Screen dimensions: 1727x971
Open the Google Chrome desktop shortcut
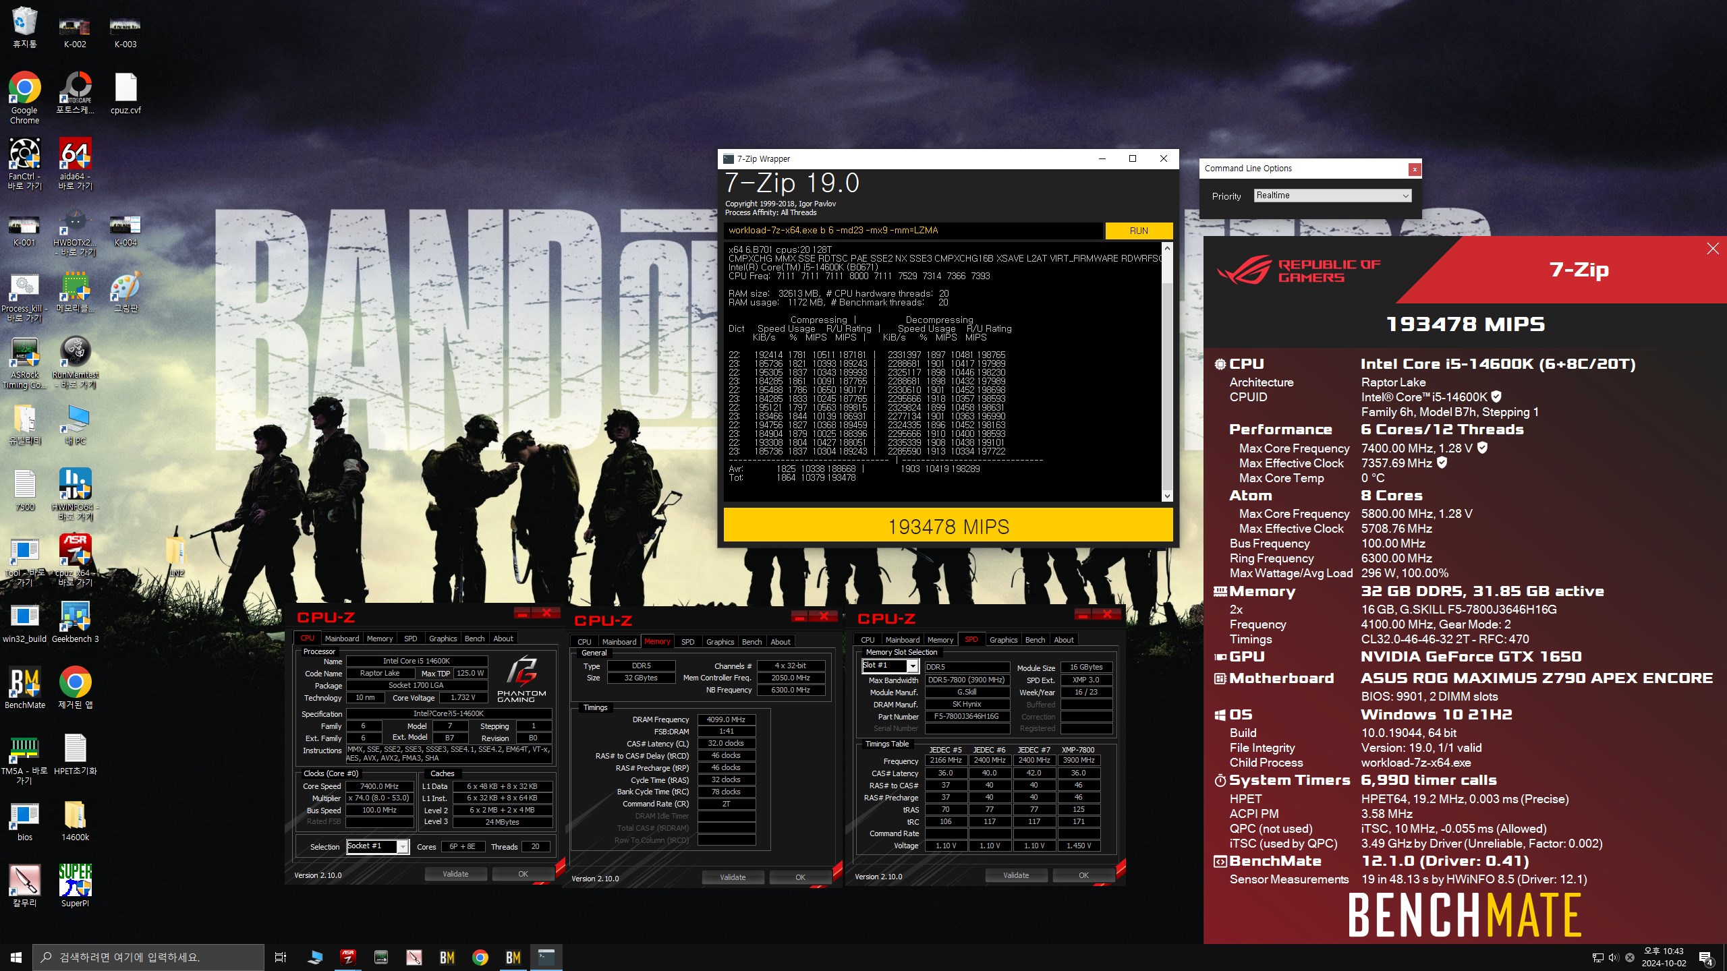(24, 98)
